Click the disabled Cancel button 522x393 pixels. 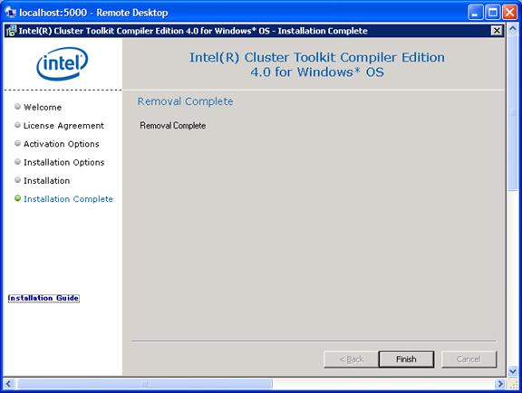(469, 359)
